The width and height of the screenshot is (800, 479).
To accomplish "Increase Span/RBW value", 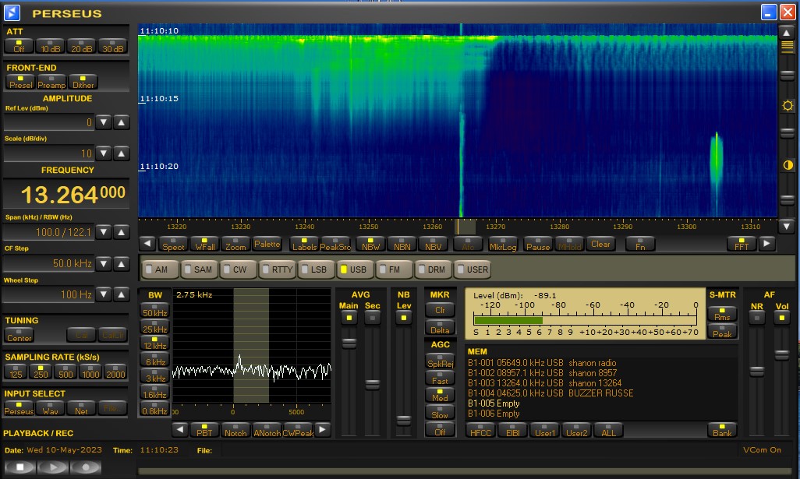I will click(x=122, y=232).
